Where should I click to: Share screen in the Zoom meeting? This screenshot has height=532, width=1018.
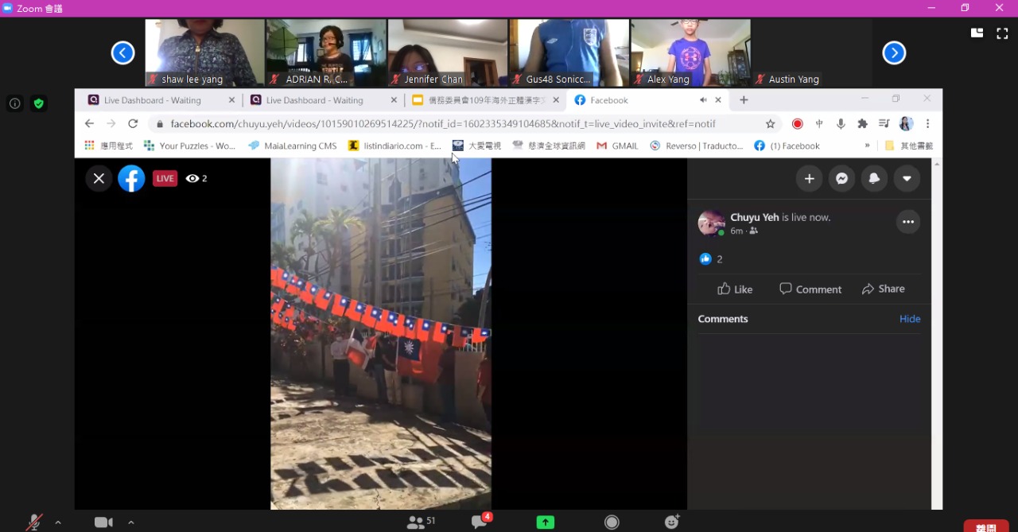click(545, 522)
